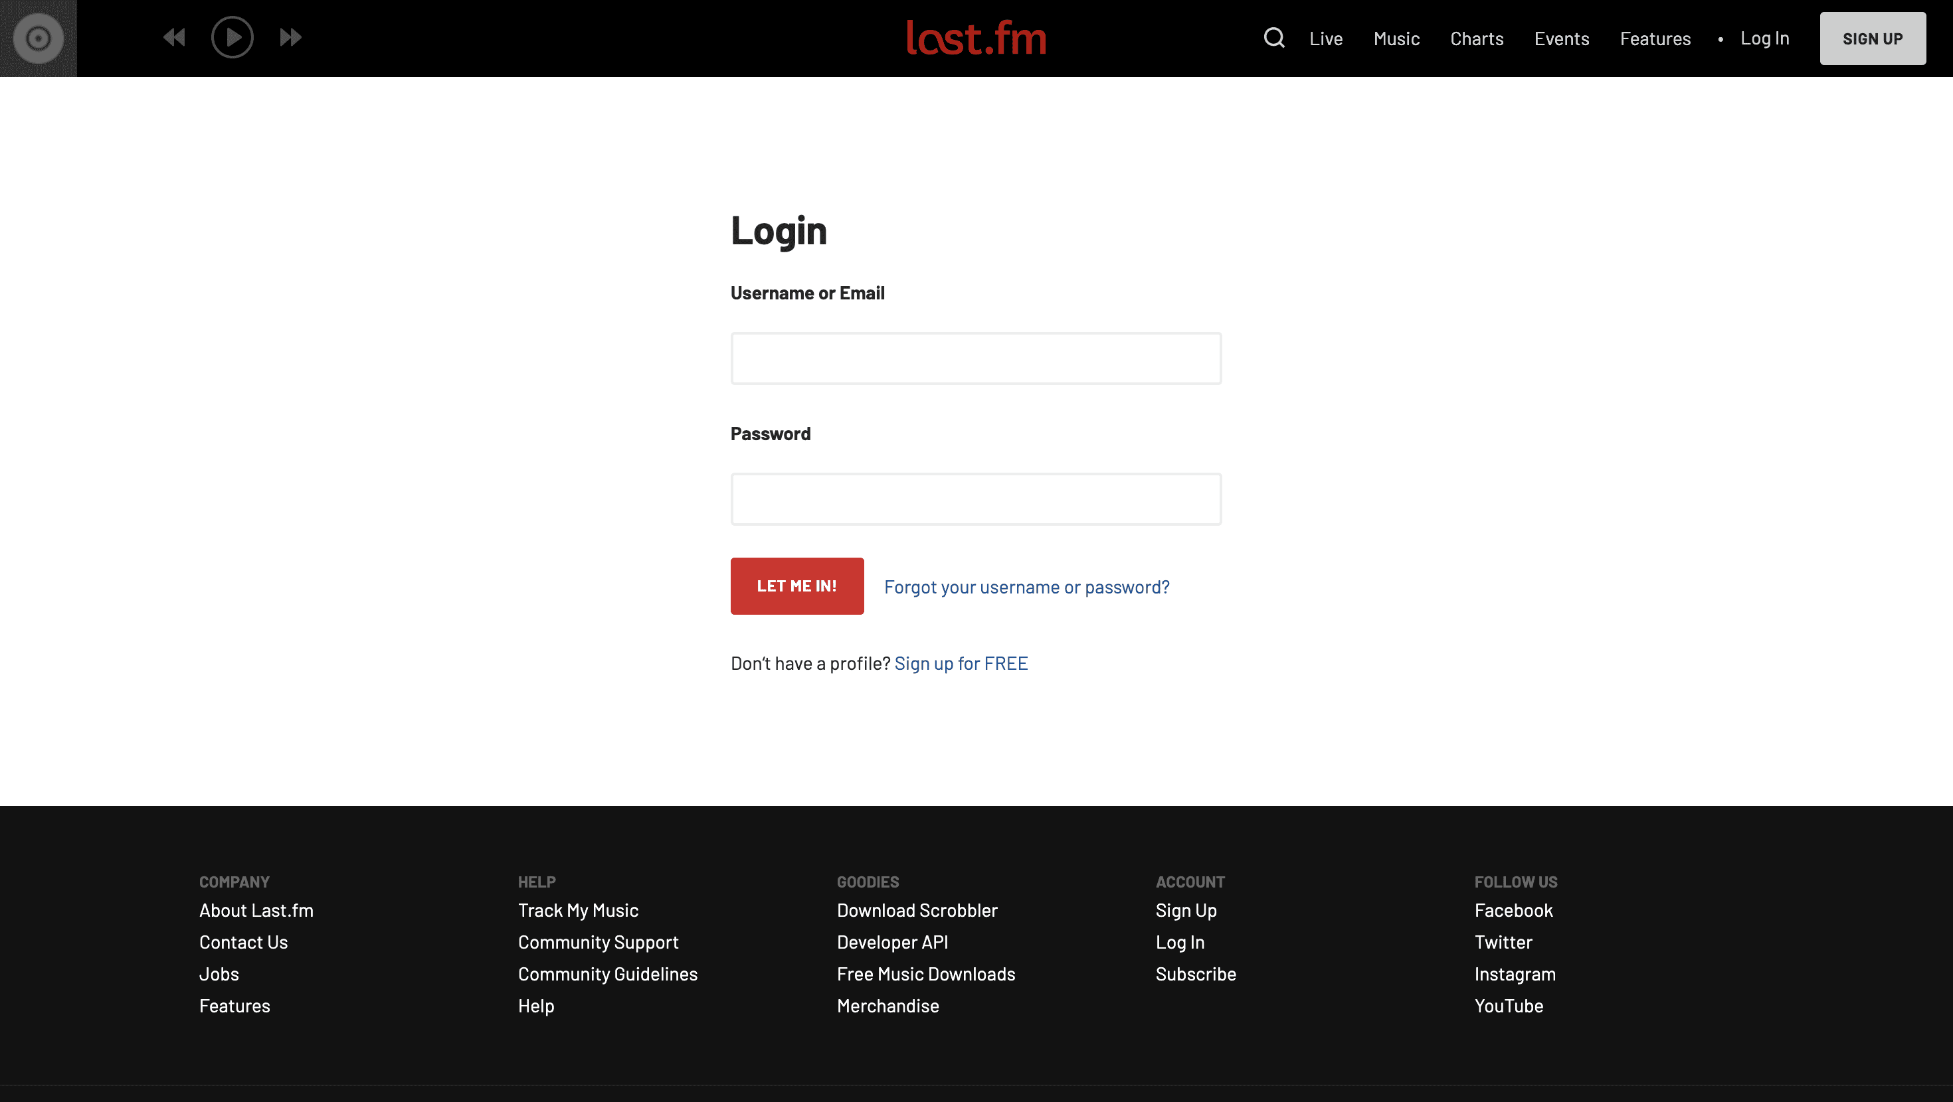The height and width of the screenshot is (1102, 1953).
Task: Click Log In in the header
Action: [1764, 39]
